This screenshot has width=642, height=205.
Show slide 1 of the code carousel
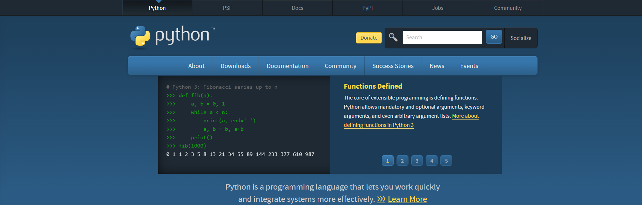pyautogui.click(x=387, y=161)
